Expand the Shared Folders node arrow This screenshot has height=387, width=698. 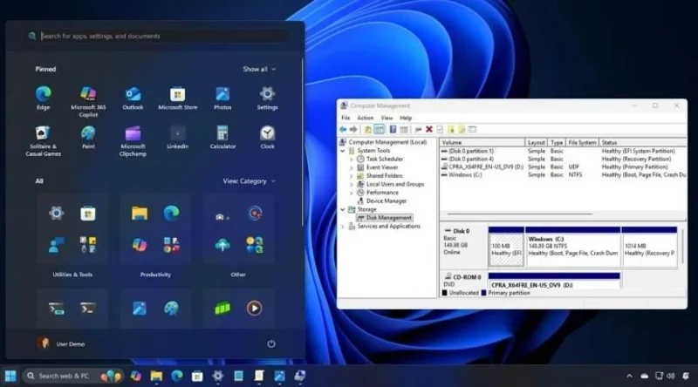click(352, 176)
